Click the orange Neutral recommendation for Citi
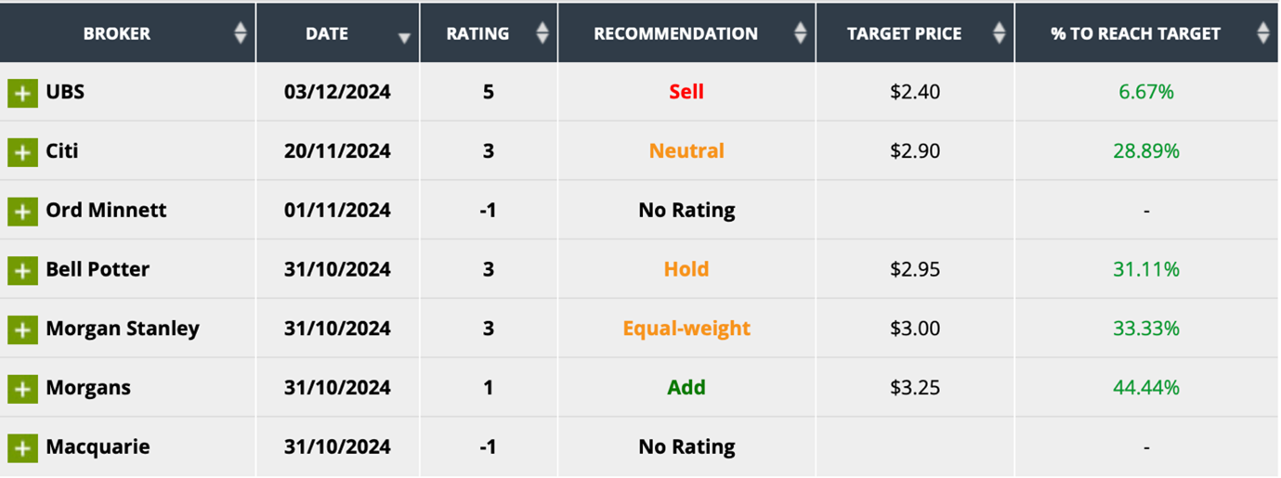Screen dimensions: 1281x478 [686, 150]
